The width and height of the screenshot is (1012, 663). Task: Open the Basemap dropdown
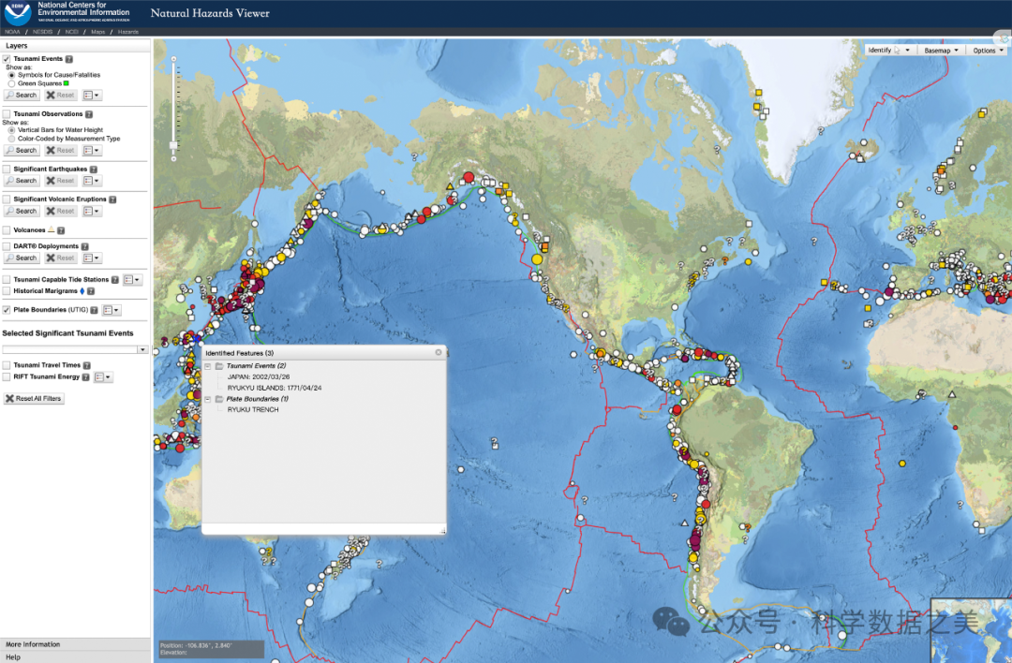pyautogui.click(x=940, y=51)
